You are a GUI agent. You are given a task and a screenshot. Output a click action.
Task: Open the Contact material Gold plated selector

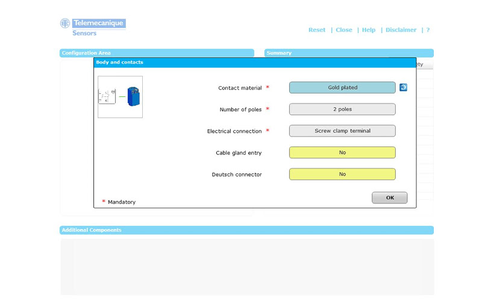tap(342, 87)
